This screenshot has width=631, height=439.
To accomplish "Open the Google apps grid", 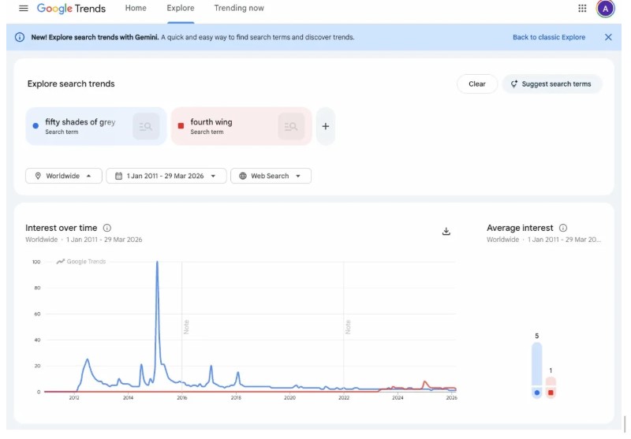I will click(x=582, y=9).
